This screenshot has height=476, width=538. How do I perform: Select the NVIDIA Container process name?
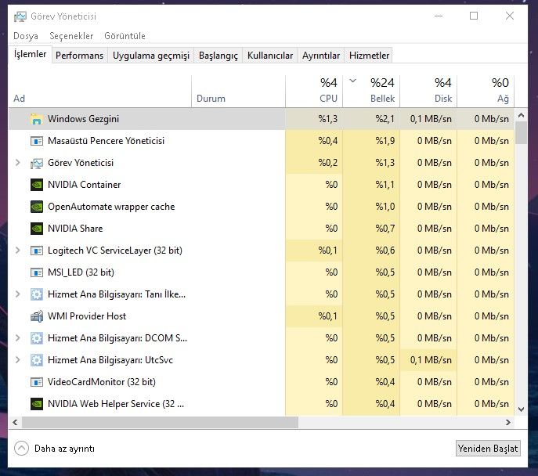coord(84,185)
